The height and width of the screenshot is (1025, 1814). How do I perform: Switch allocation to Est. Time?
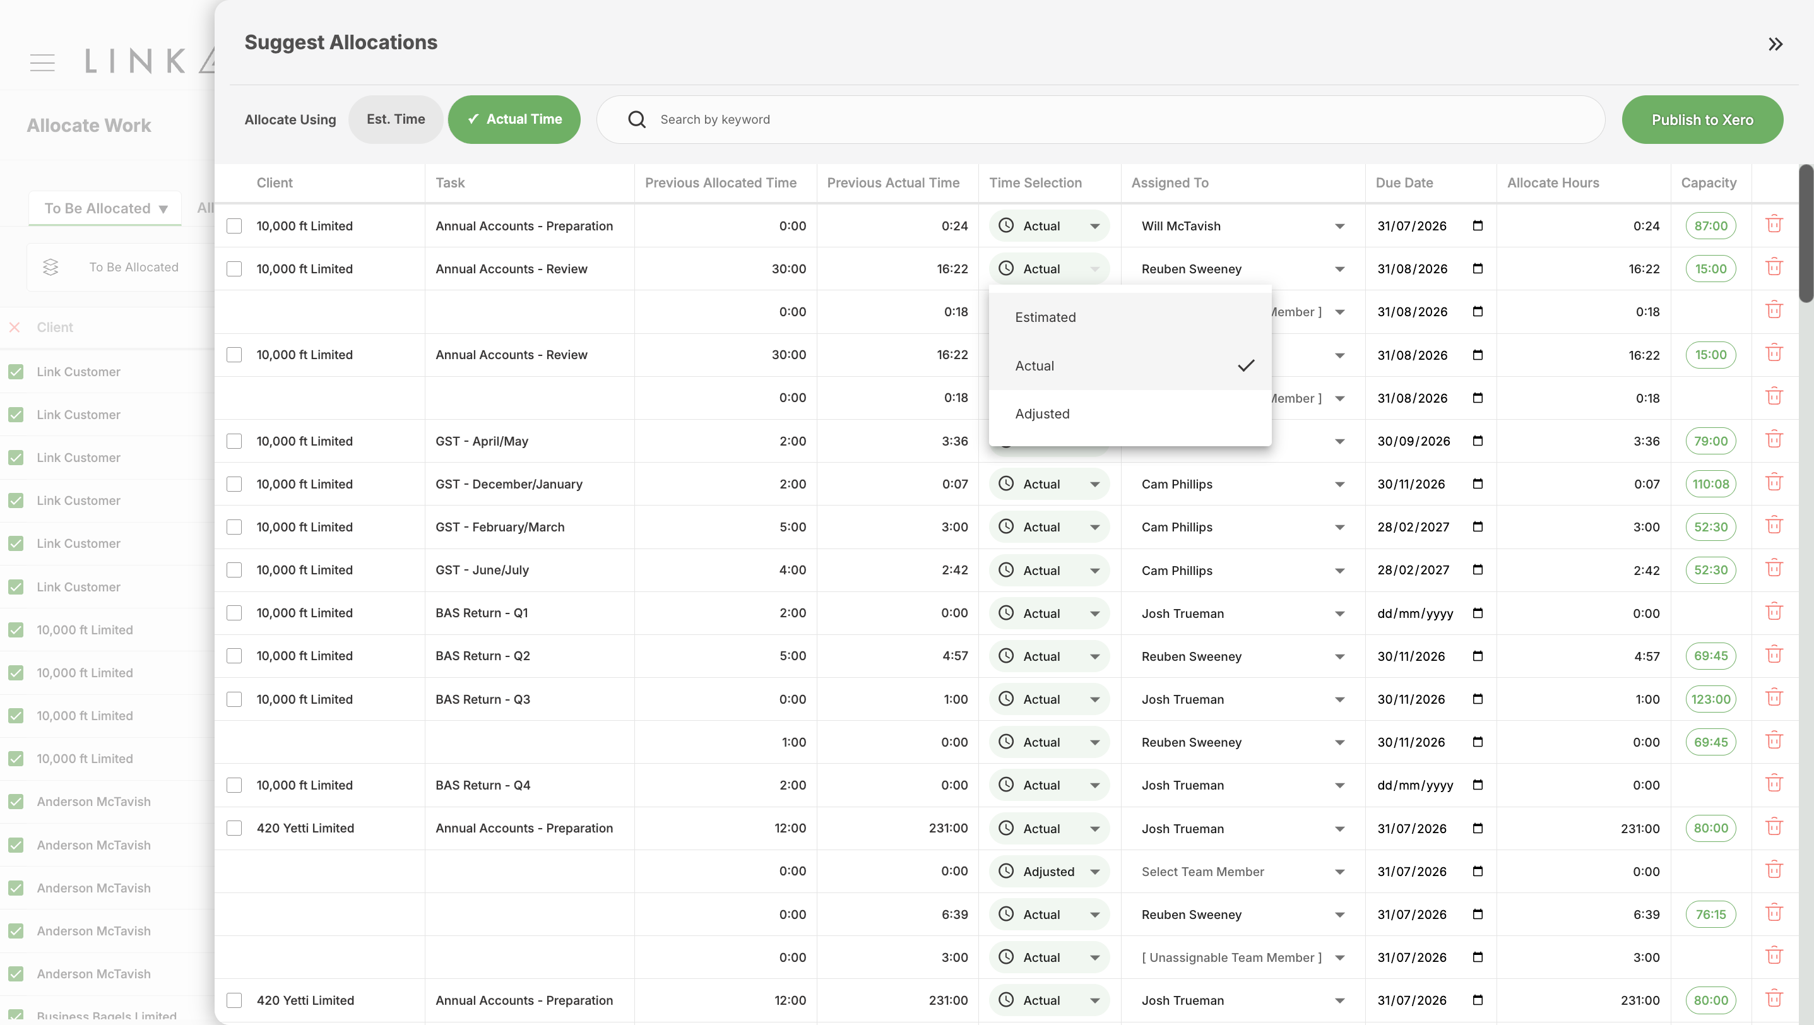395,120
